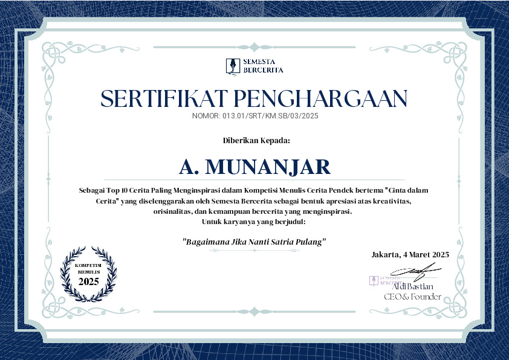
Task: Click the line starting "Cerita" yang diselenggarakan"
Action: [253, 201]
